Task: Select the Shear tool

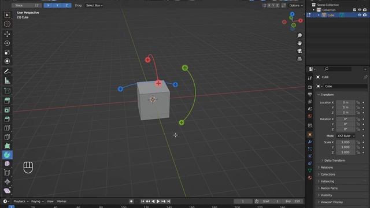Action: (7, 191)
